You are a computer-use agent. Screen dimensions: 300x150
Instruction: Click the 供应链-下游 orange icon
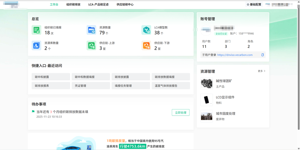(146, 46)
